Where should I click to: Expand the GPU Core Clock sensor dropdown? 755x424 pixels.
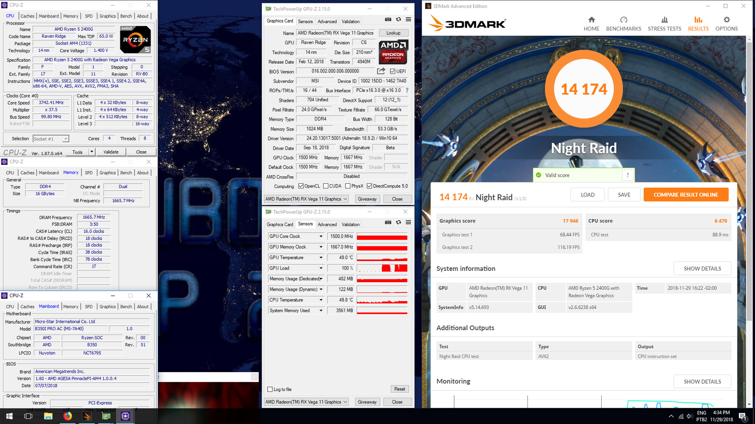[x=321, y=236]
